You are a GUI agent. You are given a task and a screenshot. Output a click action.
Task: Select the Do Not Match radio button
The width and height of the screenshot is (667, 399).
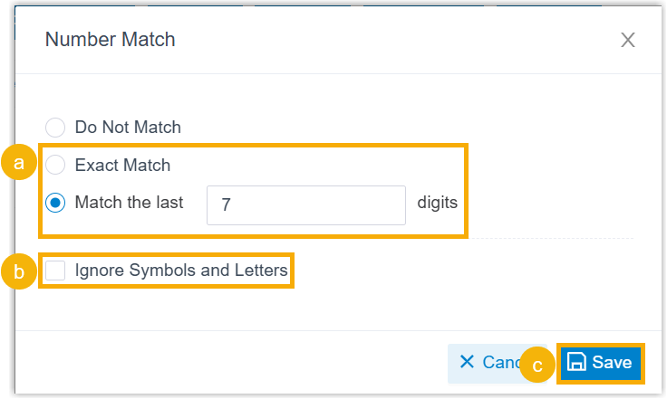coord(55,128)
